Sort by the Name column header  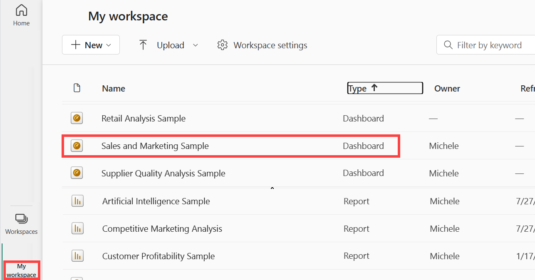113,88
